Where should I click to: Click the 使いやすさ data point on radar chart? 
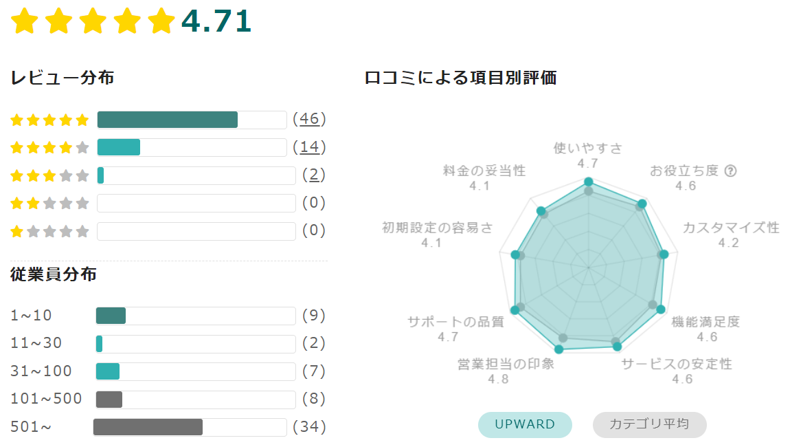click(588, 182)
